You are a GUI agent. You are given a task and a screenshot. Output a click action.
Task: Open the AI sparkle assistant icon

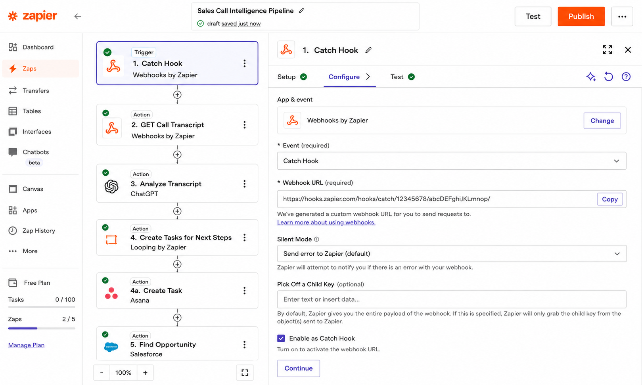591,77
